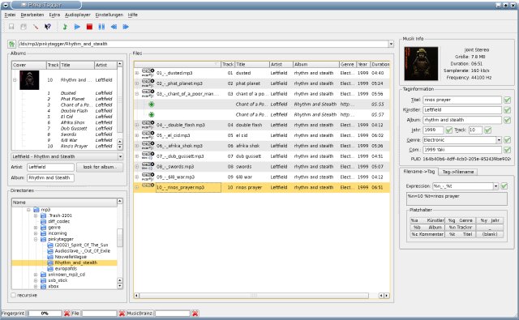
Task: Click the look for album button
Action: [x=100, y=167]
